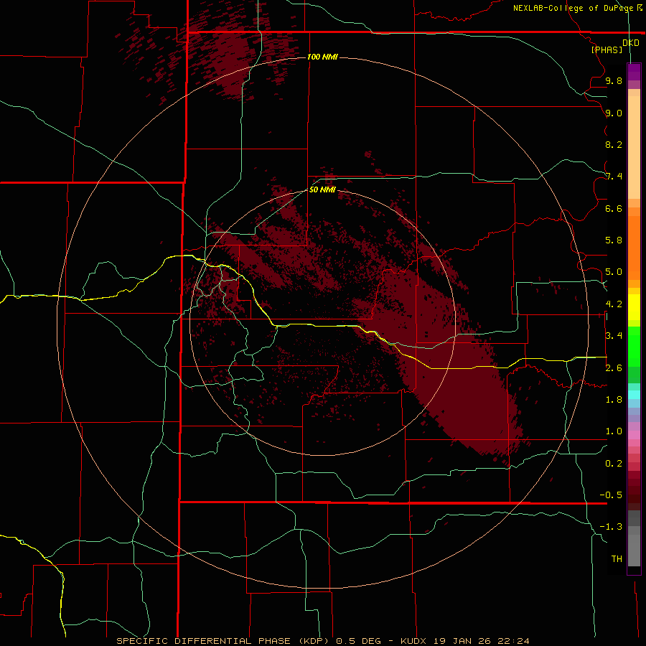
Task: Click the 4.2 scale value
Action: pos(614,304)
